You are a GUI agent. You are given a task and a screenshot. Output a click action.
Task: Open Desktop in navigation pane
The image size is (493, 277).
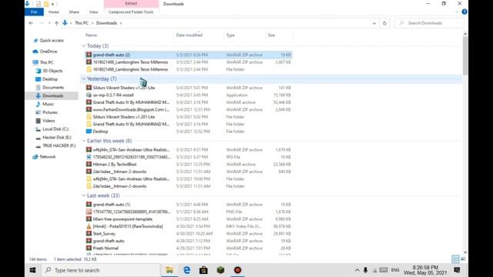click(x=49, y=79)
